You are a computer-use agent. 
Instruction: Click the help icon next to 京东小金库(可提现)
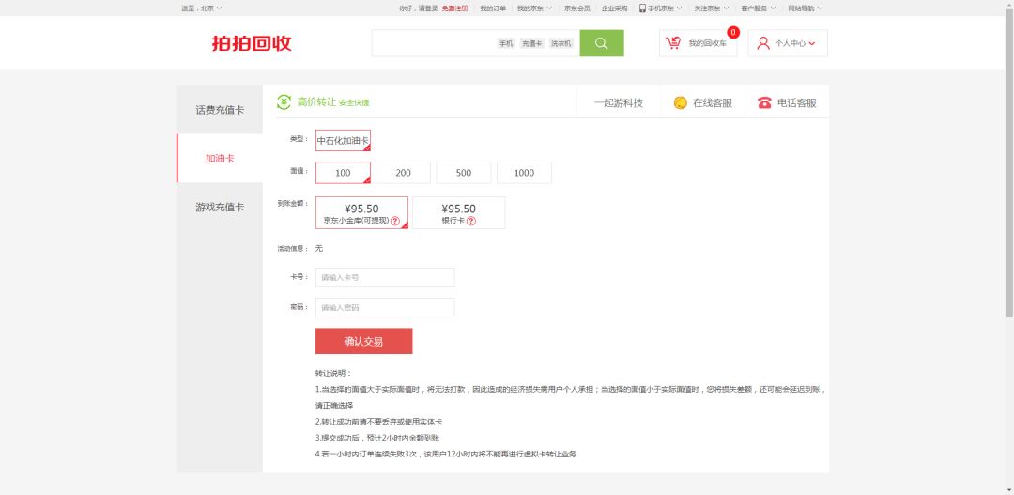(x=395, y=221)
